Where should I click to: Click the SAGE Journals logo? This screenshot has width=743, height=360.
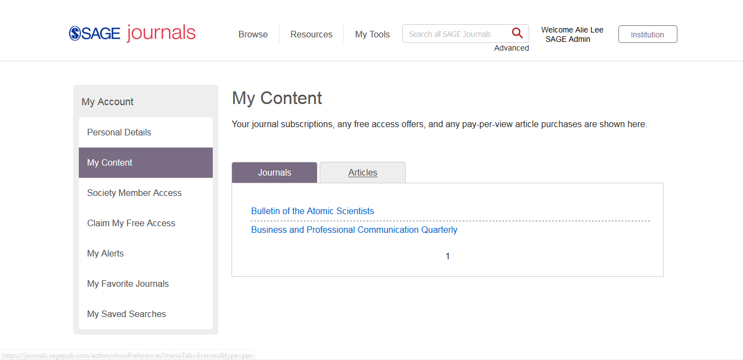tap(132, 34)
